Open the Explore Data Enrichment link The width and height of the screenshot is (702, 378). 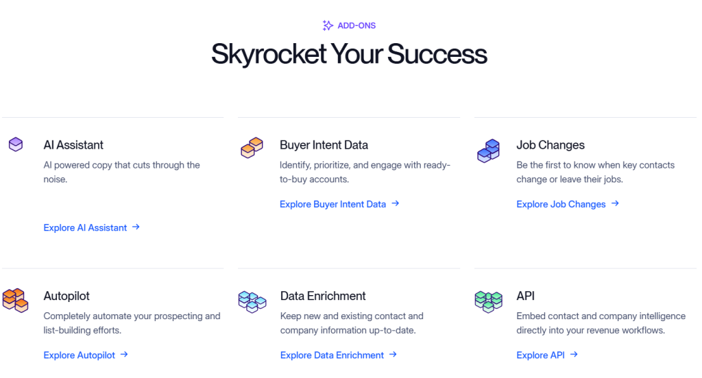click(332, 355)
